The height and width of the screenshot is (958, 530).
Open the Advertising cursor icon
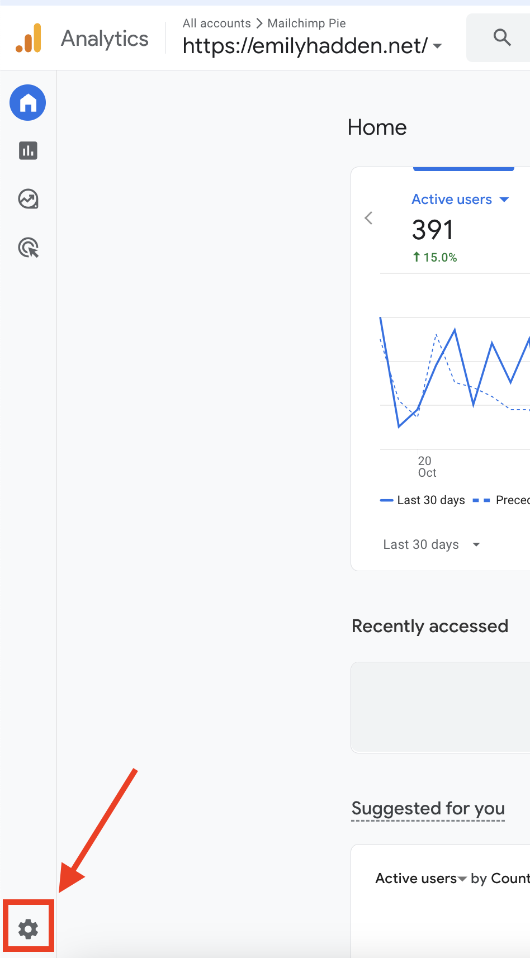[x=28, y=248]
